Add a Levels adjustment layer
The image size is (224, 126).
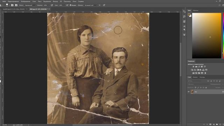[196, 67]
